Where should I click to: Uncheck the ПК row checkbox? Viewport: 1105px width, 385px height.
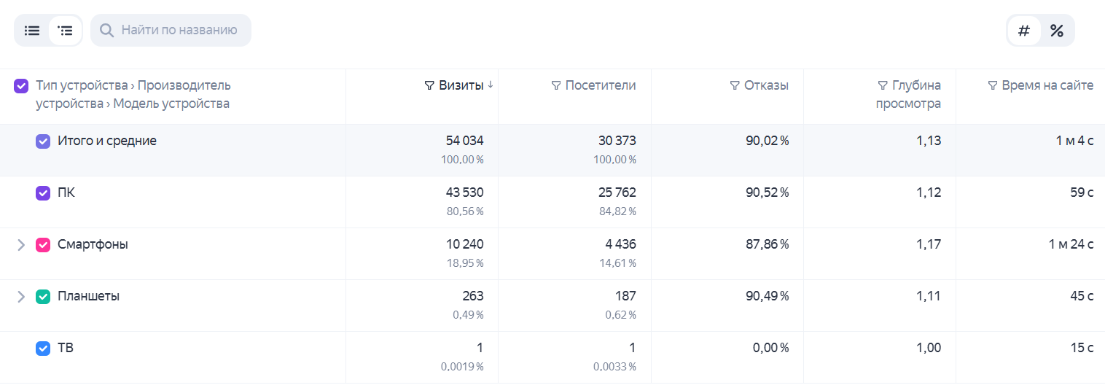pos(43,193)
